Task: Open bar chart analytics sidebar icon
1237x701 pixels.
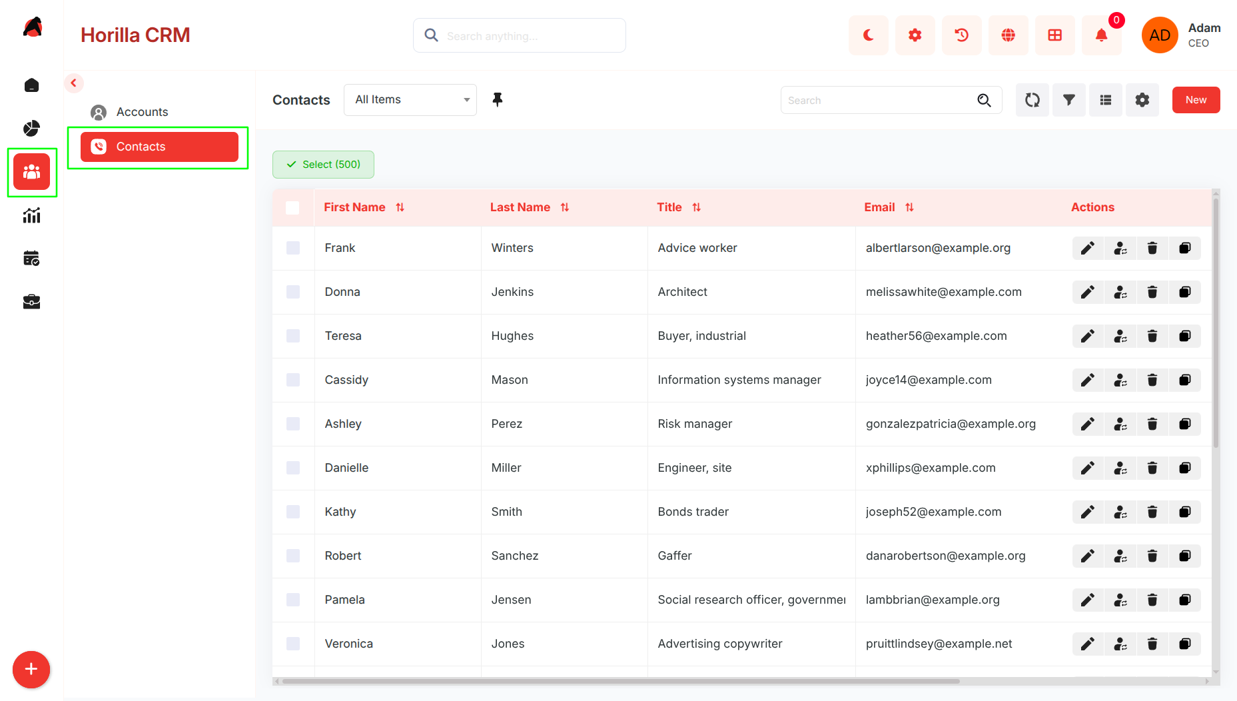Action: click(x=31, y=215)
